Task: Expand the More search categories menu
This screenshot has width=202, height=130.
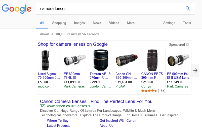Action: click(x=131, y=23)
